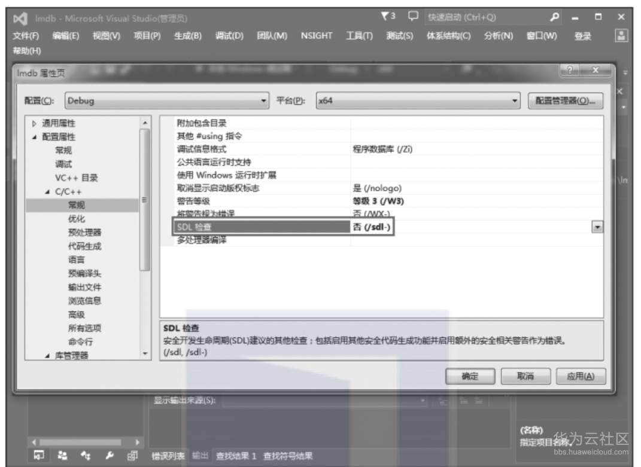The height and width of the screenshot is (467, 641).
Task: Select the 多处理器编译 property row
Action: coord(381,240)
